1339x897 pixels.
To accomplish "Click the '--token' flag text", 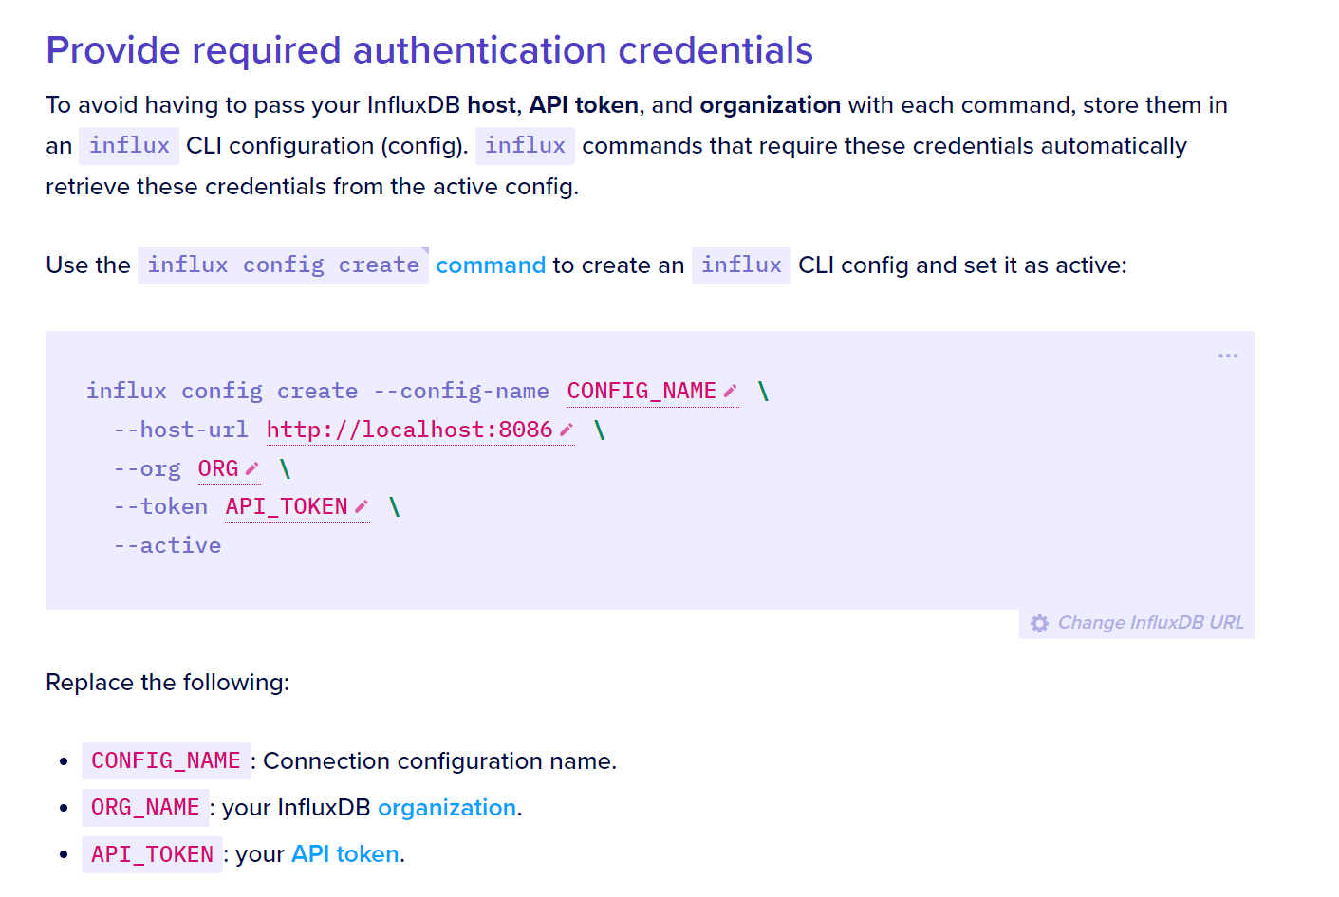I will (x=160, y=507).
